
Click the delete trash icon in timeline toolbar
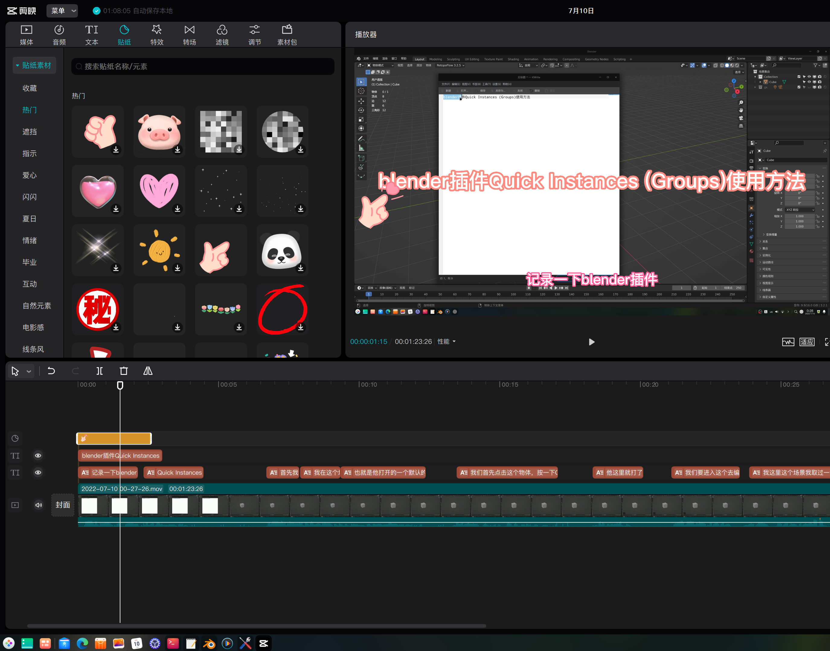(x=124, y=371)
